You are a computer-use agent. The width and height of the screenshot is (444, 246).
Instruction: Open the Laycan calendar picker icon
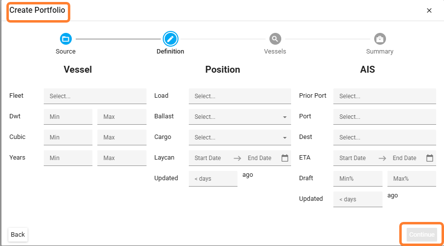point(285,158)
